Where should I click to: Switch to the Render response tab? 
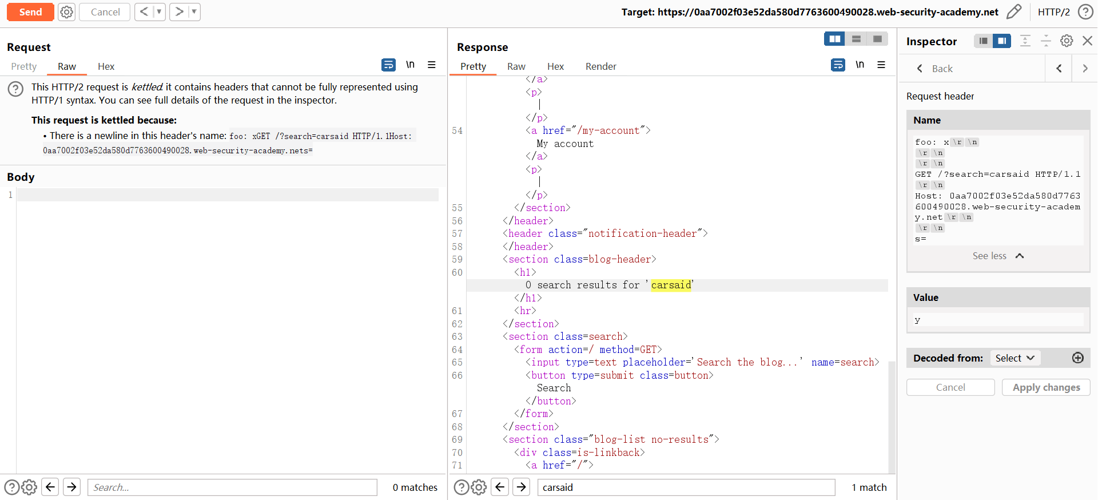(600, 66)
